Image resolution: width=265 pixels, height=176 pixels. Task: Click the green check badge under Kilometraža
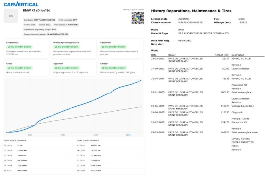[x=20, y=47]
